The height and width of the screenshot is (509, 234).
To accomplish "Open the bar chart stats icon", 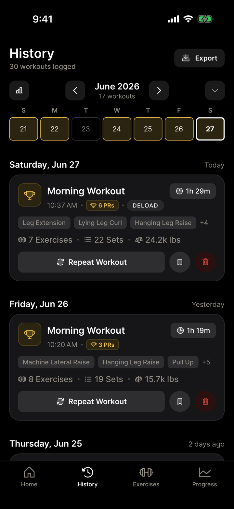I will coord(19,90).
